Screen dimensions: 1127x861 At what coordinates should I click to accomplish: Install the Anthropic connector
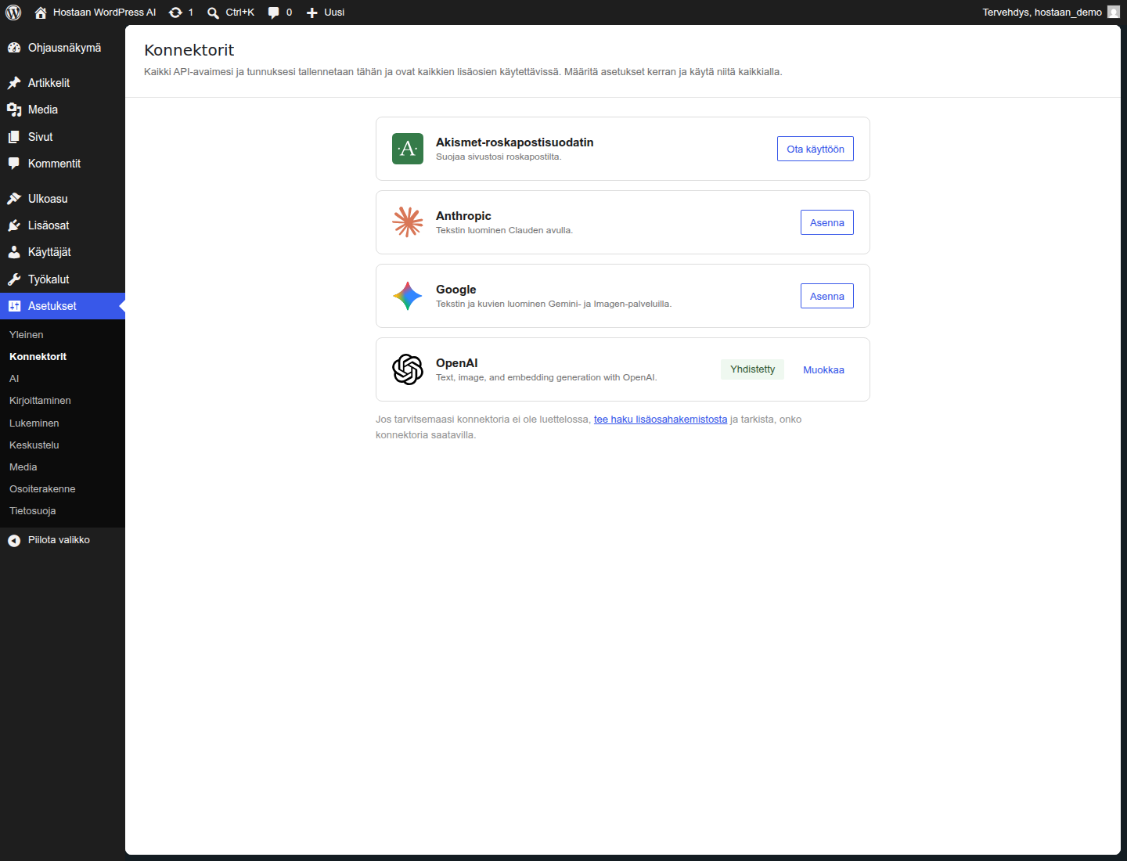click(827, 222)
